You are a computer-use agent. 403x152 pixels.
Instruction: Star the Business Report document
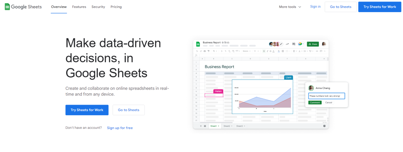[x=223, y=42]
